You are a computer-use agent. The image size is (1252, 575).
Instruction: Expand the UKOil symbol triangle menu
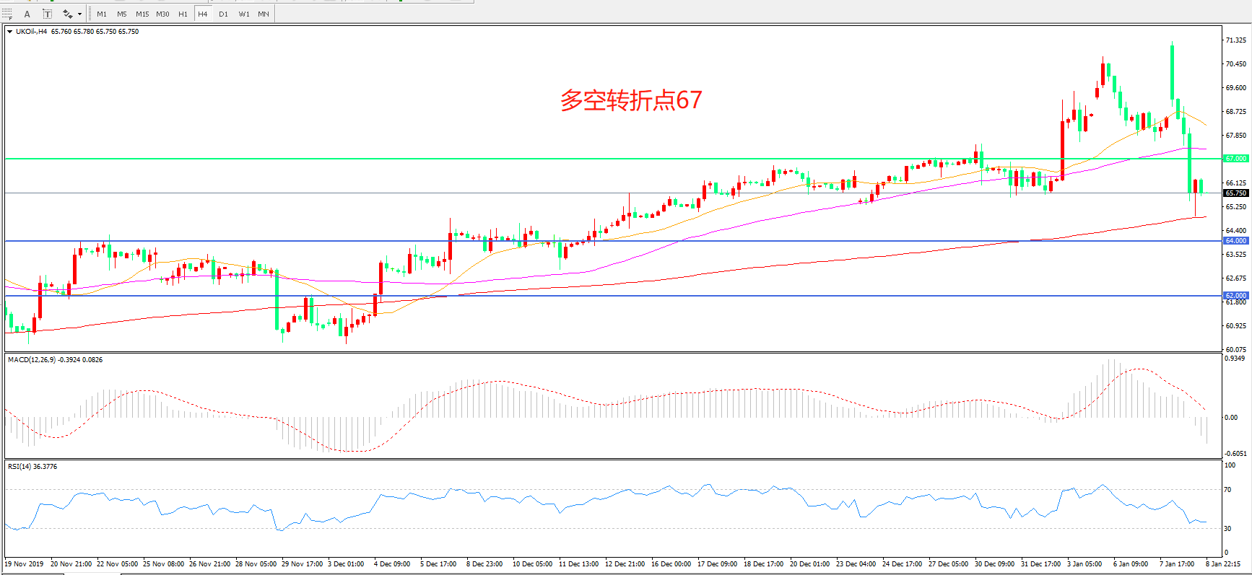[9, 32]
